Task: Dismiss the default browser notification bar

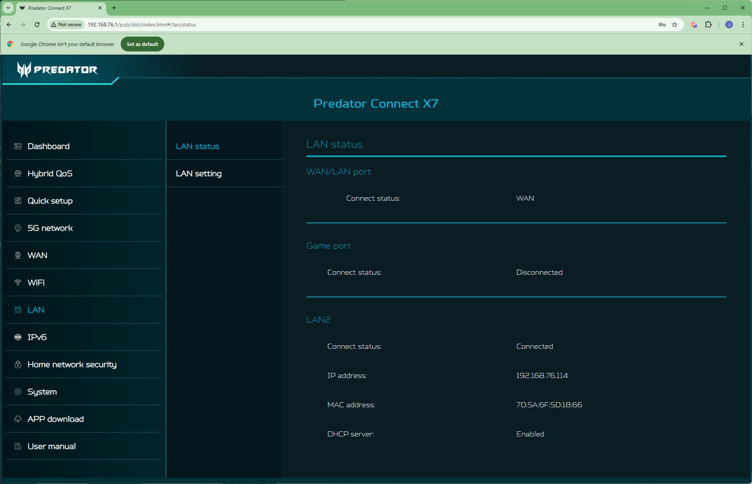Action: [x=741, y=44]
